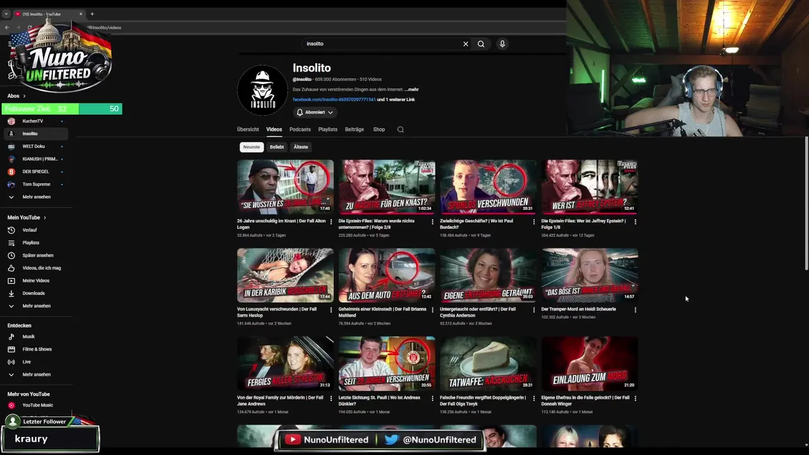This screenshot has width=809, height=455.
Task: Select the Älteste sort chip
Action: (301, 147)
